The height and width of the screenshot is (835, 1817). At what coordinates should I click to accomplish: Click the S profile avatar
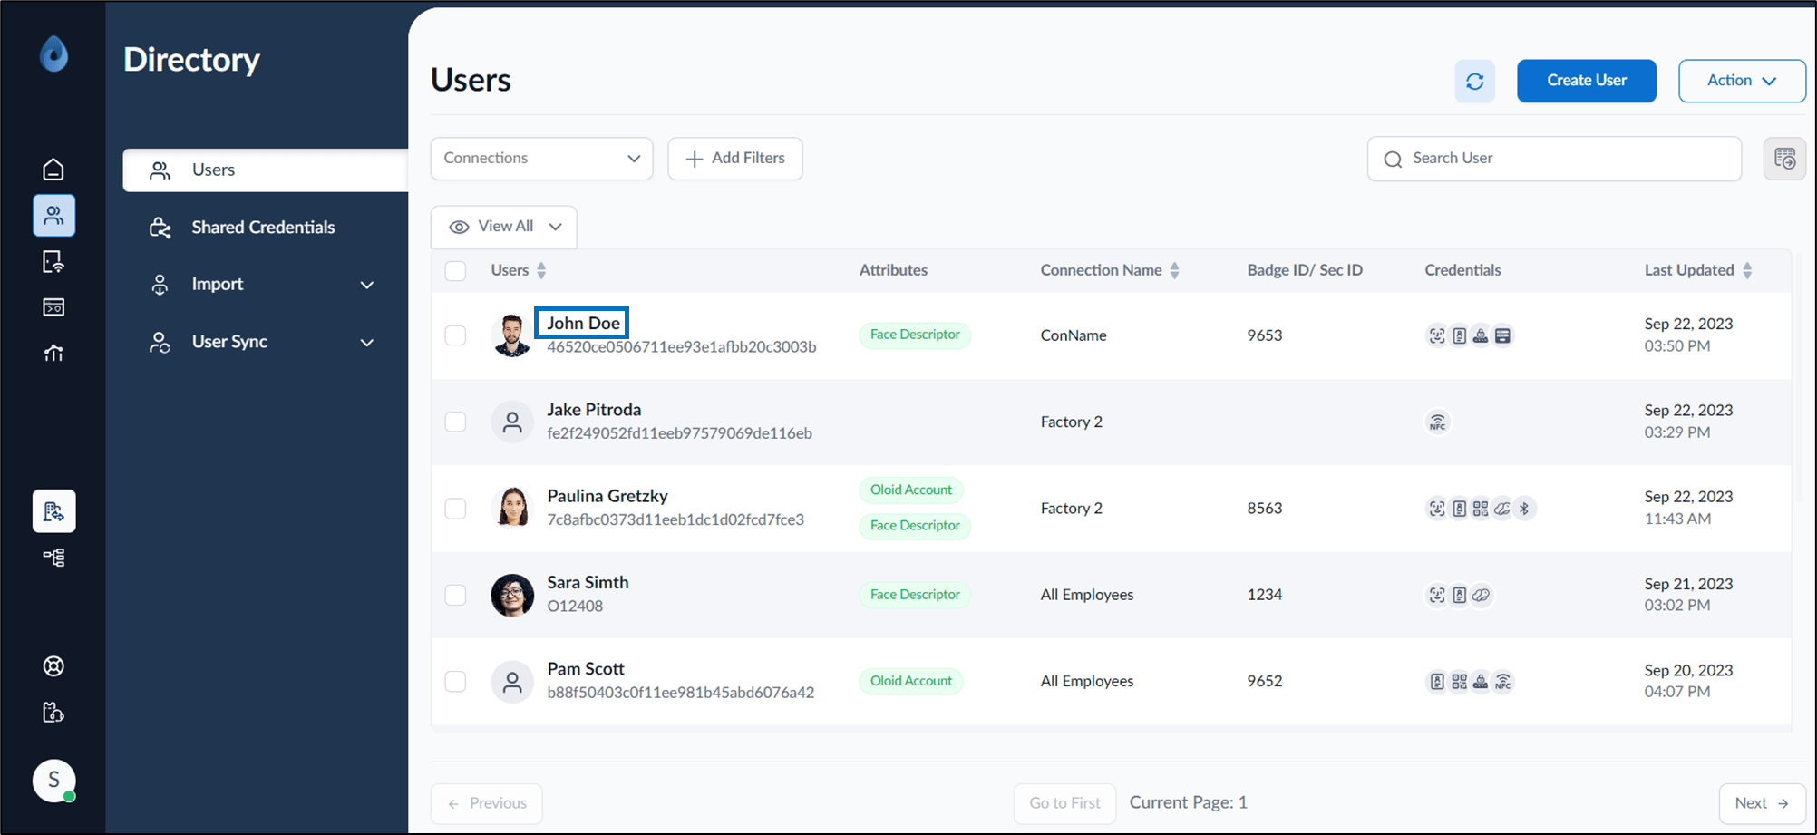(53, 781)
